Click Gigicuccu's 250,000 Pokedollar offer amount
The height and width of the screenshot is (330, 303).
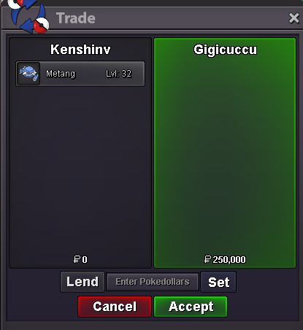click(x=229, y=259)
